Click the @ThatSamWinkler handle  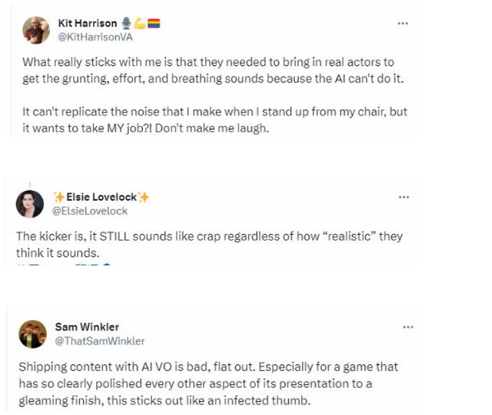click(x=99, y=341)
